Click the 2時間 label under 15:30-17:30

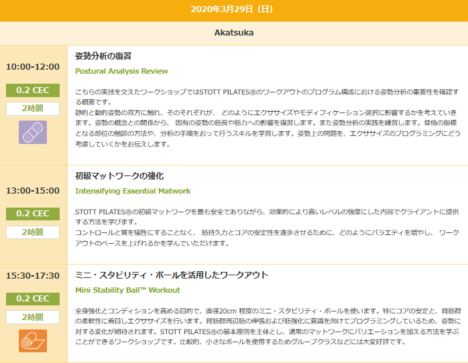(x=33, y=317)
